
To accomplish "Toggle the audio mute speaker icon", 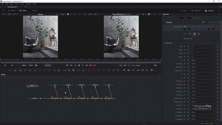I will point(36,65).
